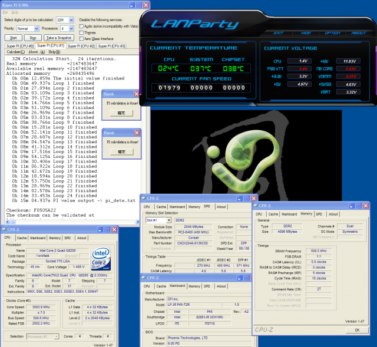Image resolution: width=377 pixels, height=347 pixels.
Task: Expand the Slot #1 memory slot dropdown
Action: coord(169,220)
